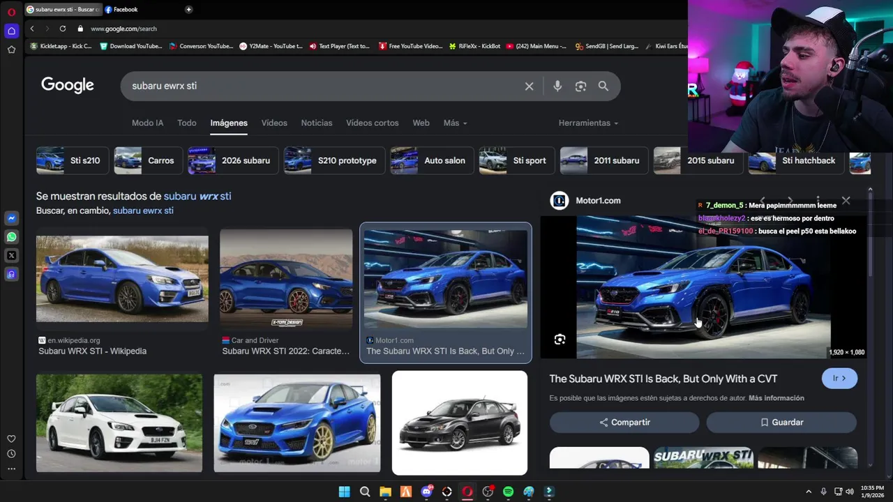Viewport: 893px width, 502px height.
Task: Filter by Sti sport chip
Action: [x=516, y=160]
